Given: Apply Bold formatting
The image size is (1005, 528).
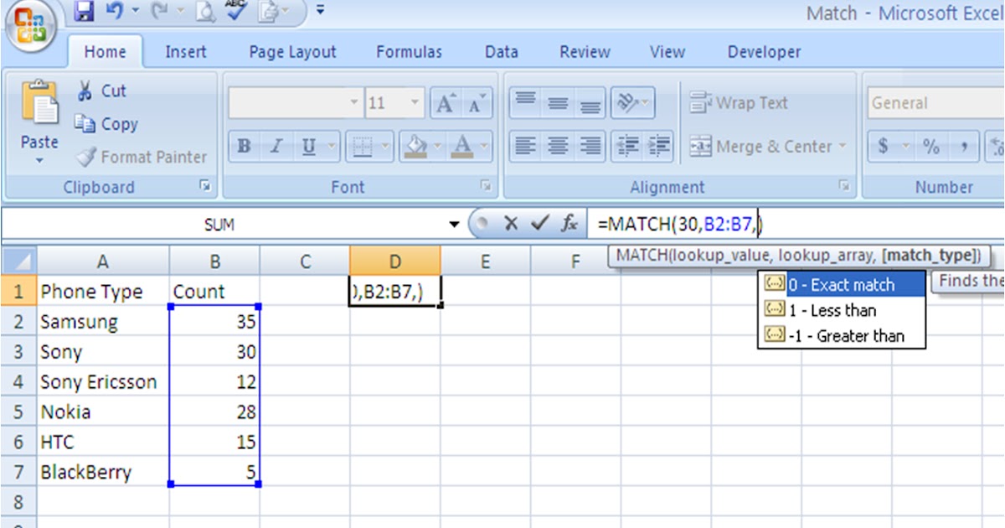Looking at the screenshot, I should coord(243,143).
